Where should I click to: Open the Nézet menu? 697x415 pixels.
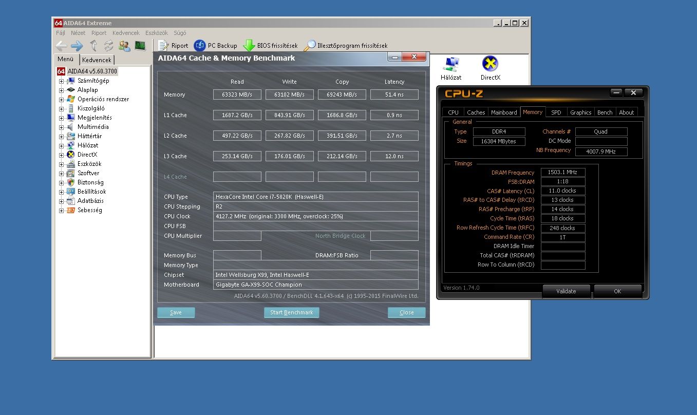(78, 33)
